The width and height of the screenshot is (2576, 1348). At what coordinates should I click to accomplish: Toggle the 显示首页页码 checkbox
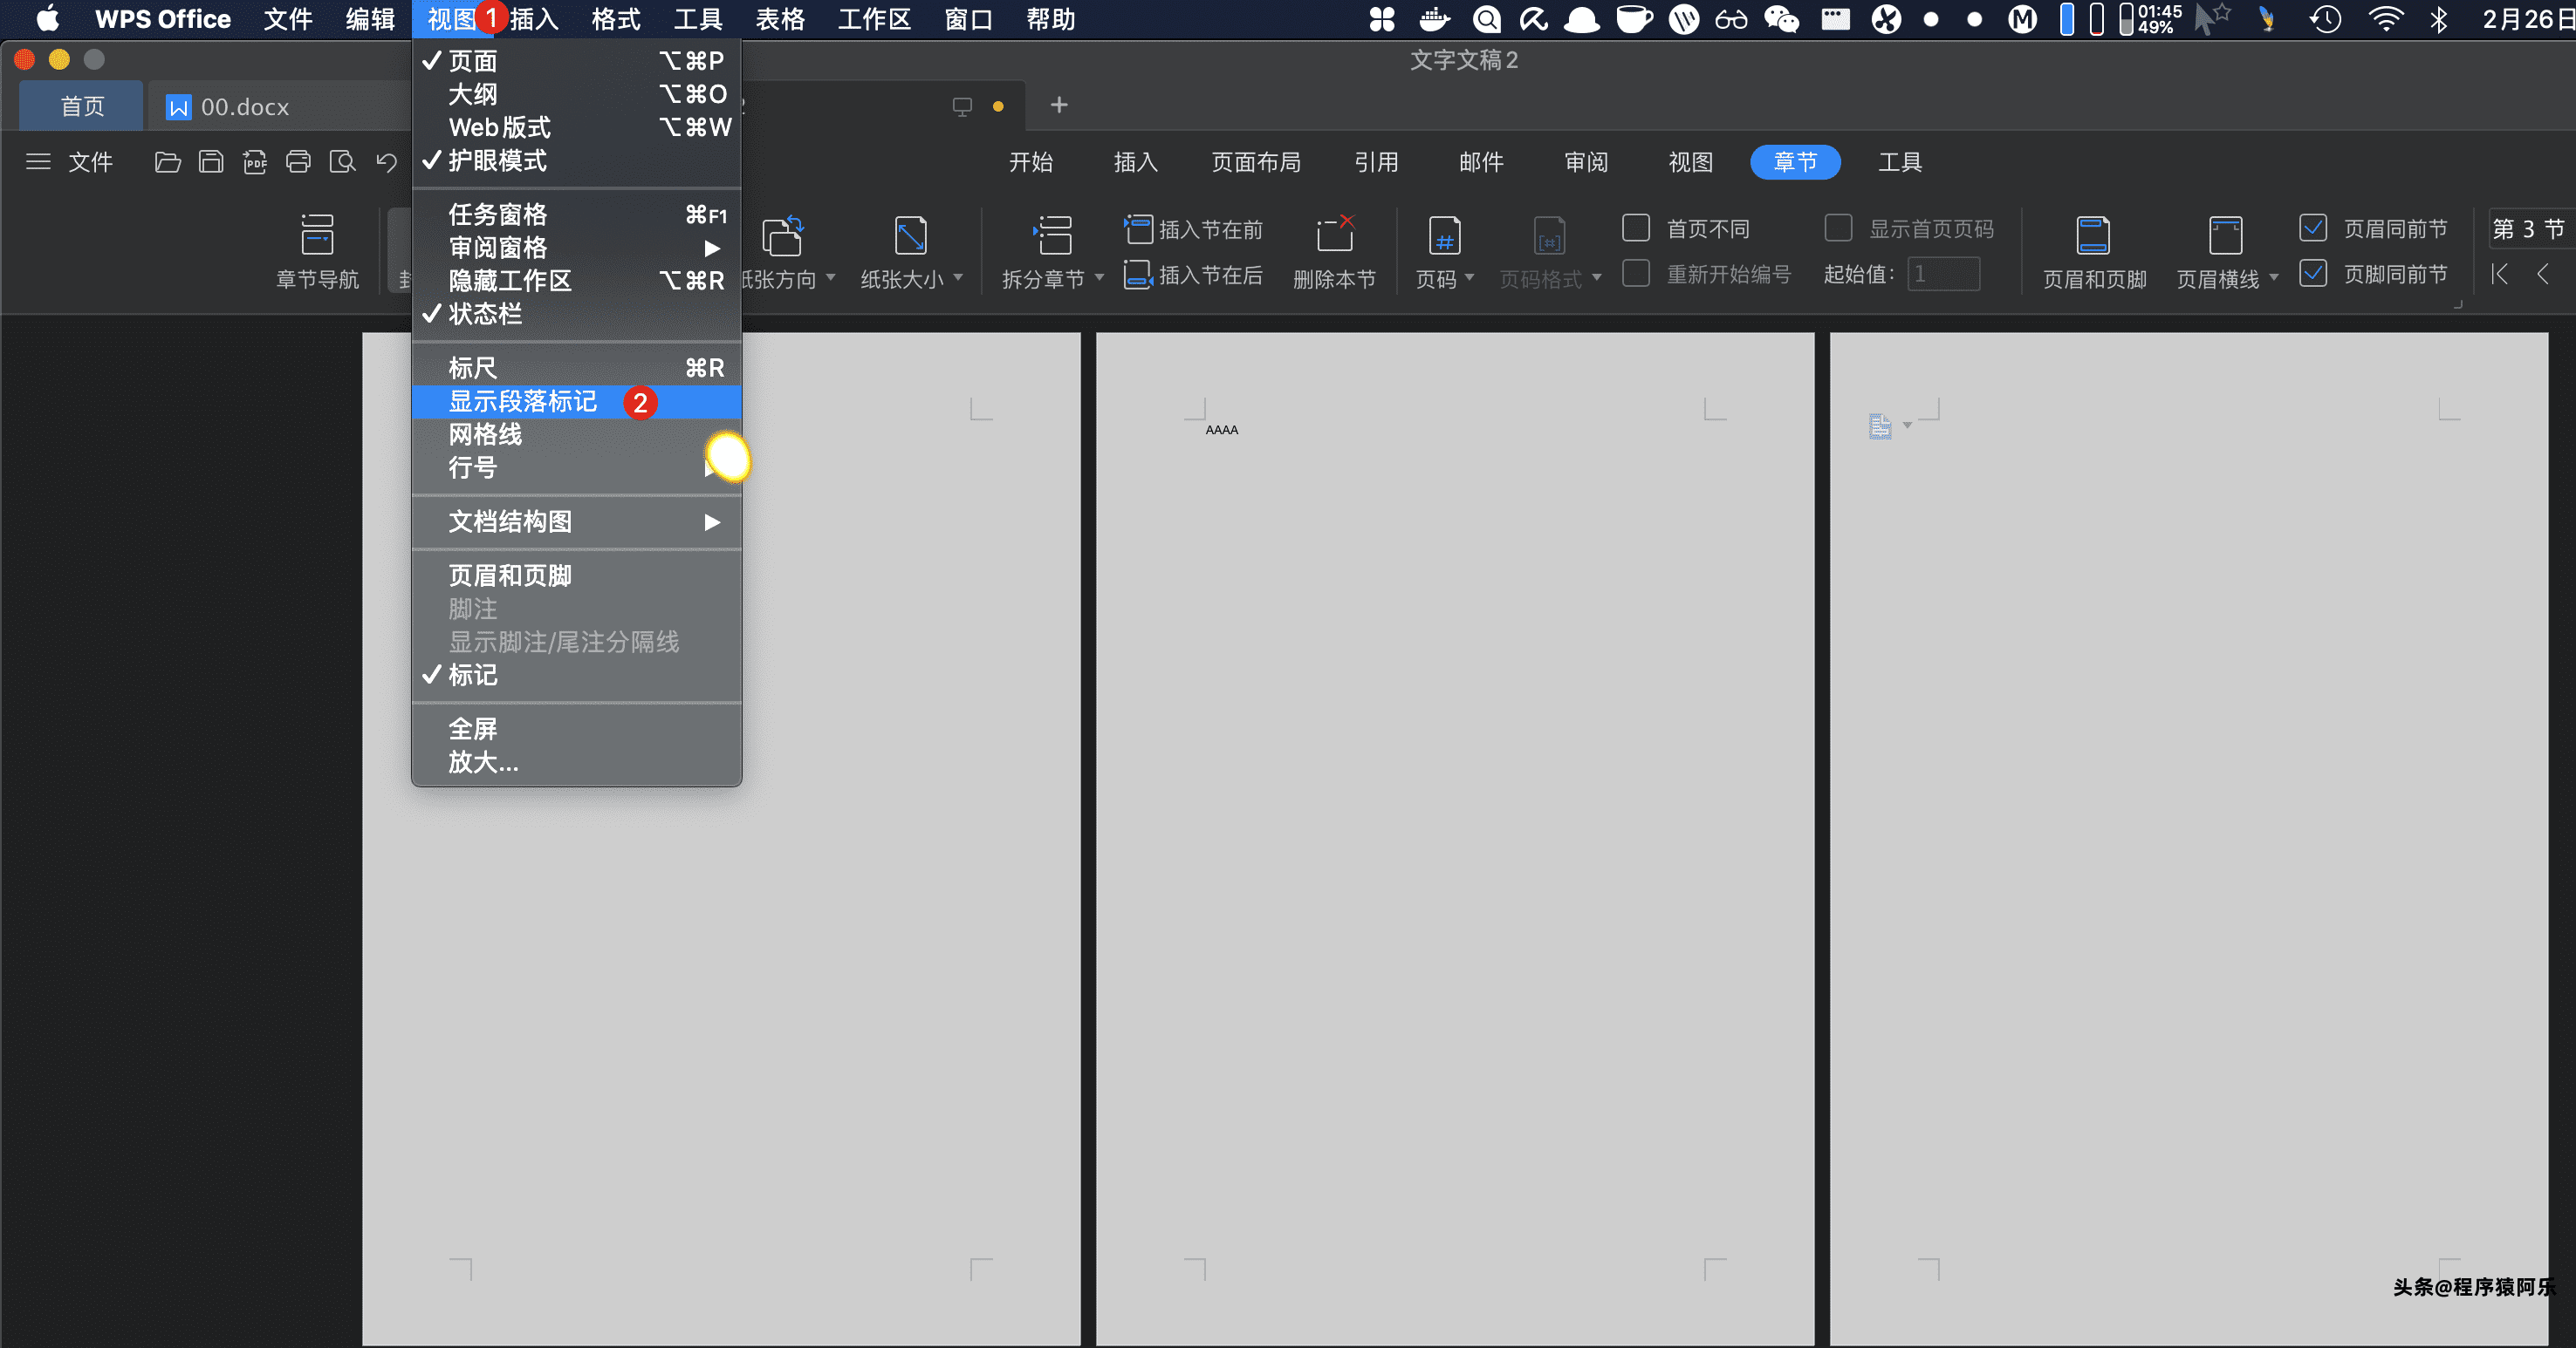1838,228
